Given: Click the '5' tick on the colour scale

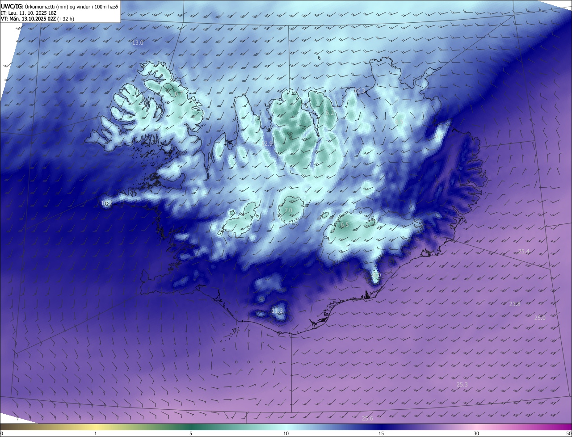Looking at the screenshot, I should click(191, 433).
